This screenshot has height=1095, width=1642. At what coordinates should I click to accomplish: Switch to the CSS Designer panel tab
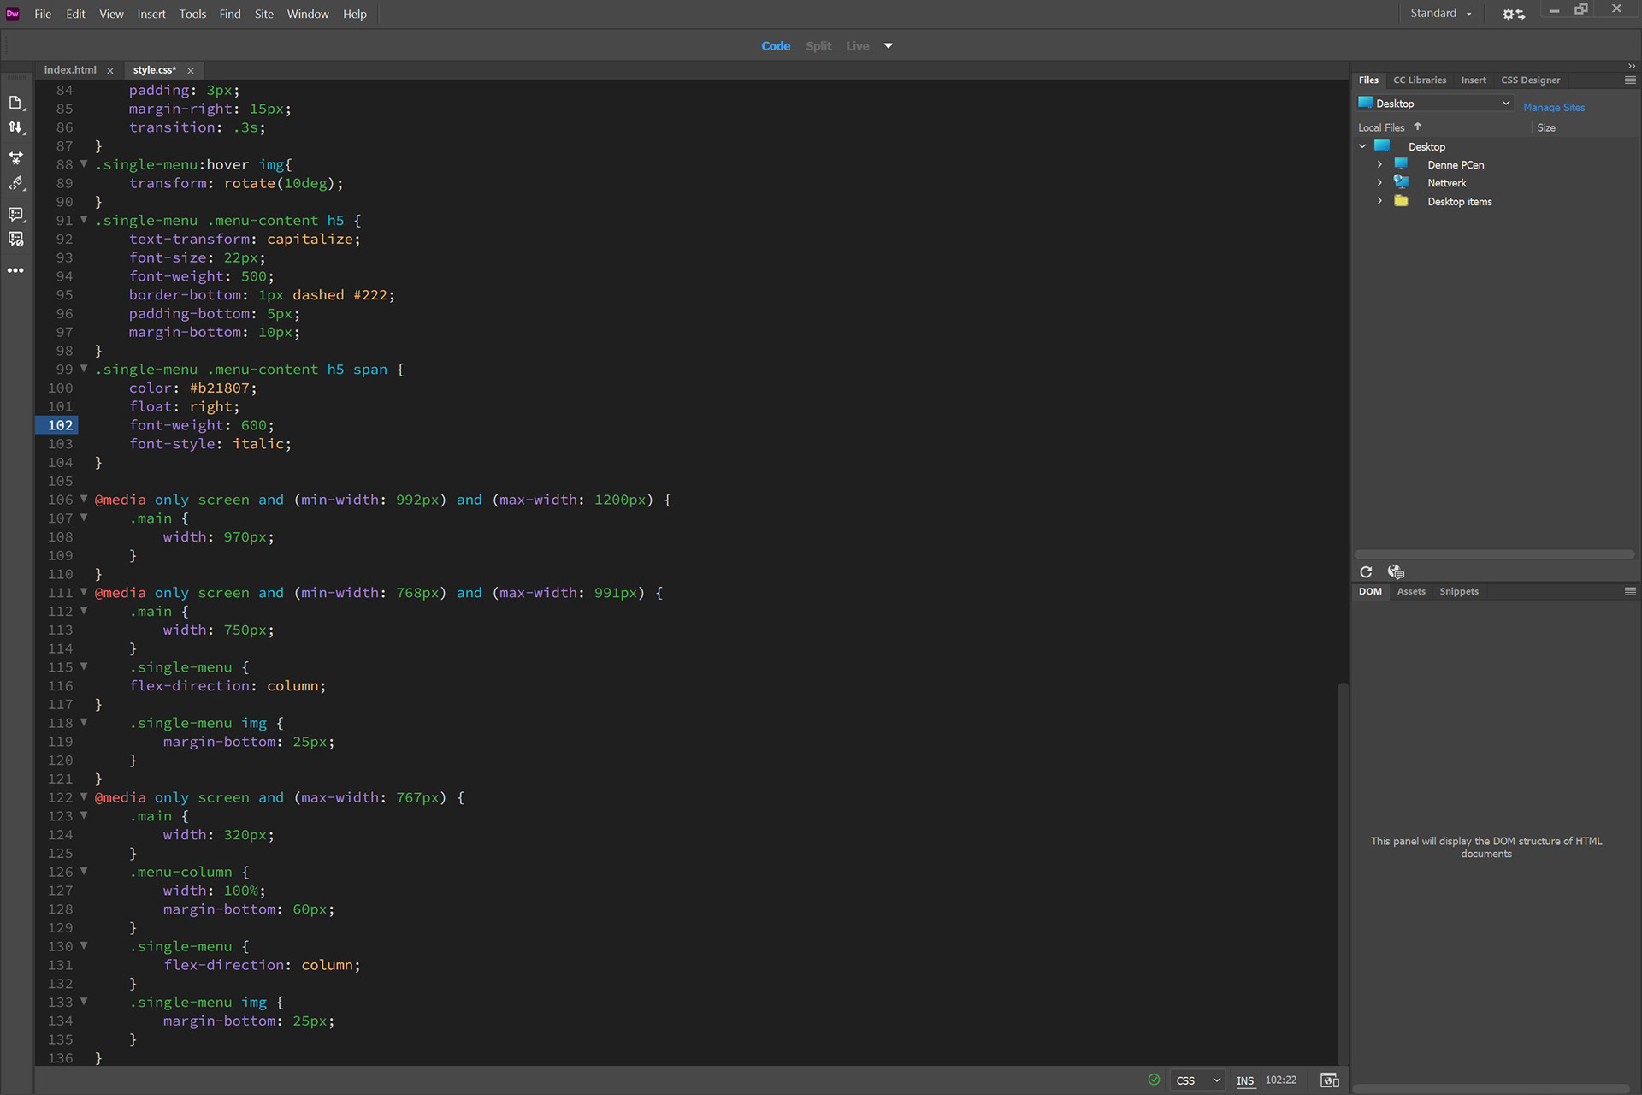click(x=1530, y=80)
